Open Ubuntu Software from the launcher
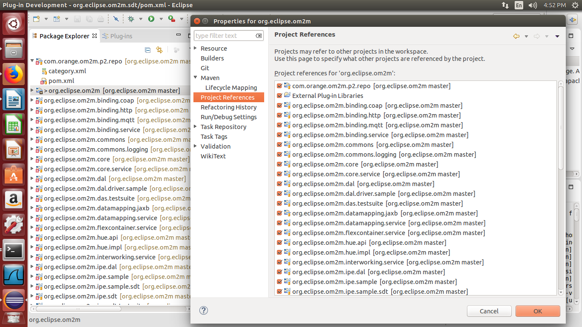This screenshot has height=327, width=582. (x=14, y=174)
